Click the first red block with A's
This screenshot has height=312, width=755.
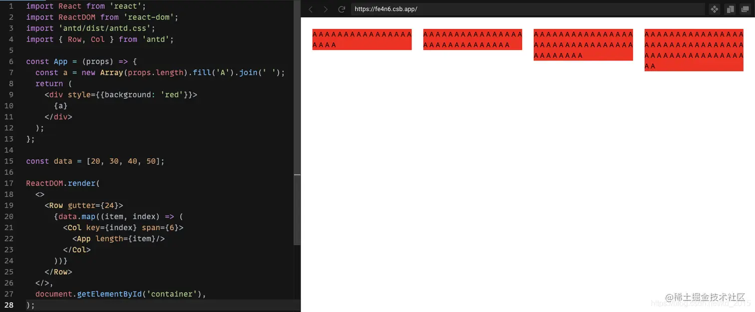[x=362, y=39]
